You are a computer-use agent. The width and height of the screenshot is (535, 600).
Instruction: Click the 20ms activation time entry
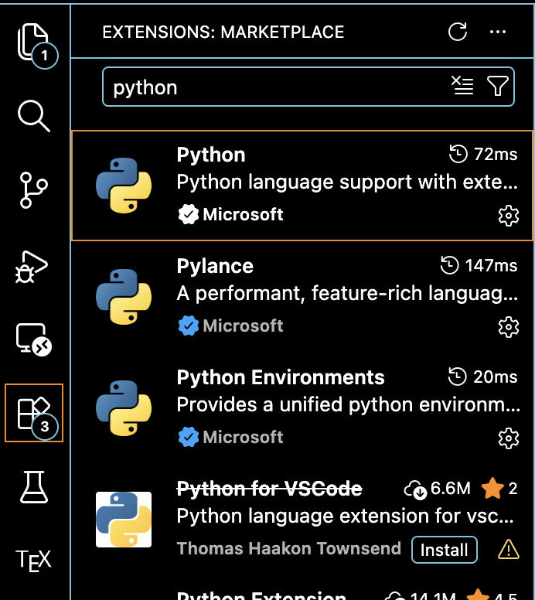tap(482, 377)
